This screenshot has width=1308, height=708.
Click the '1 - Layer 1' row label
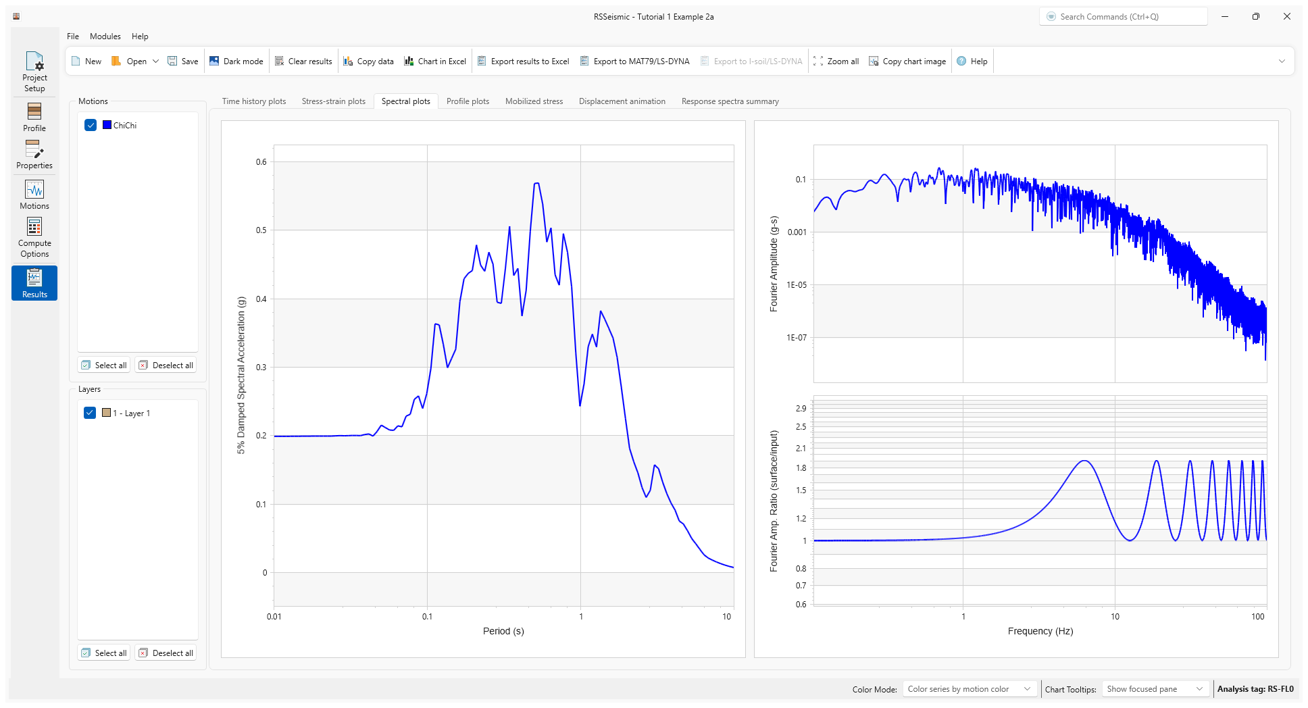(x=132, y=413)
